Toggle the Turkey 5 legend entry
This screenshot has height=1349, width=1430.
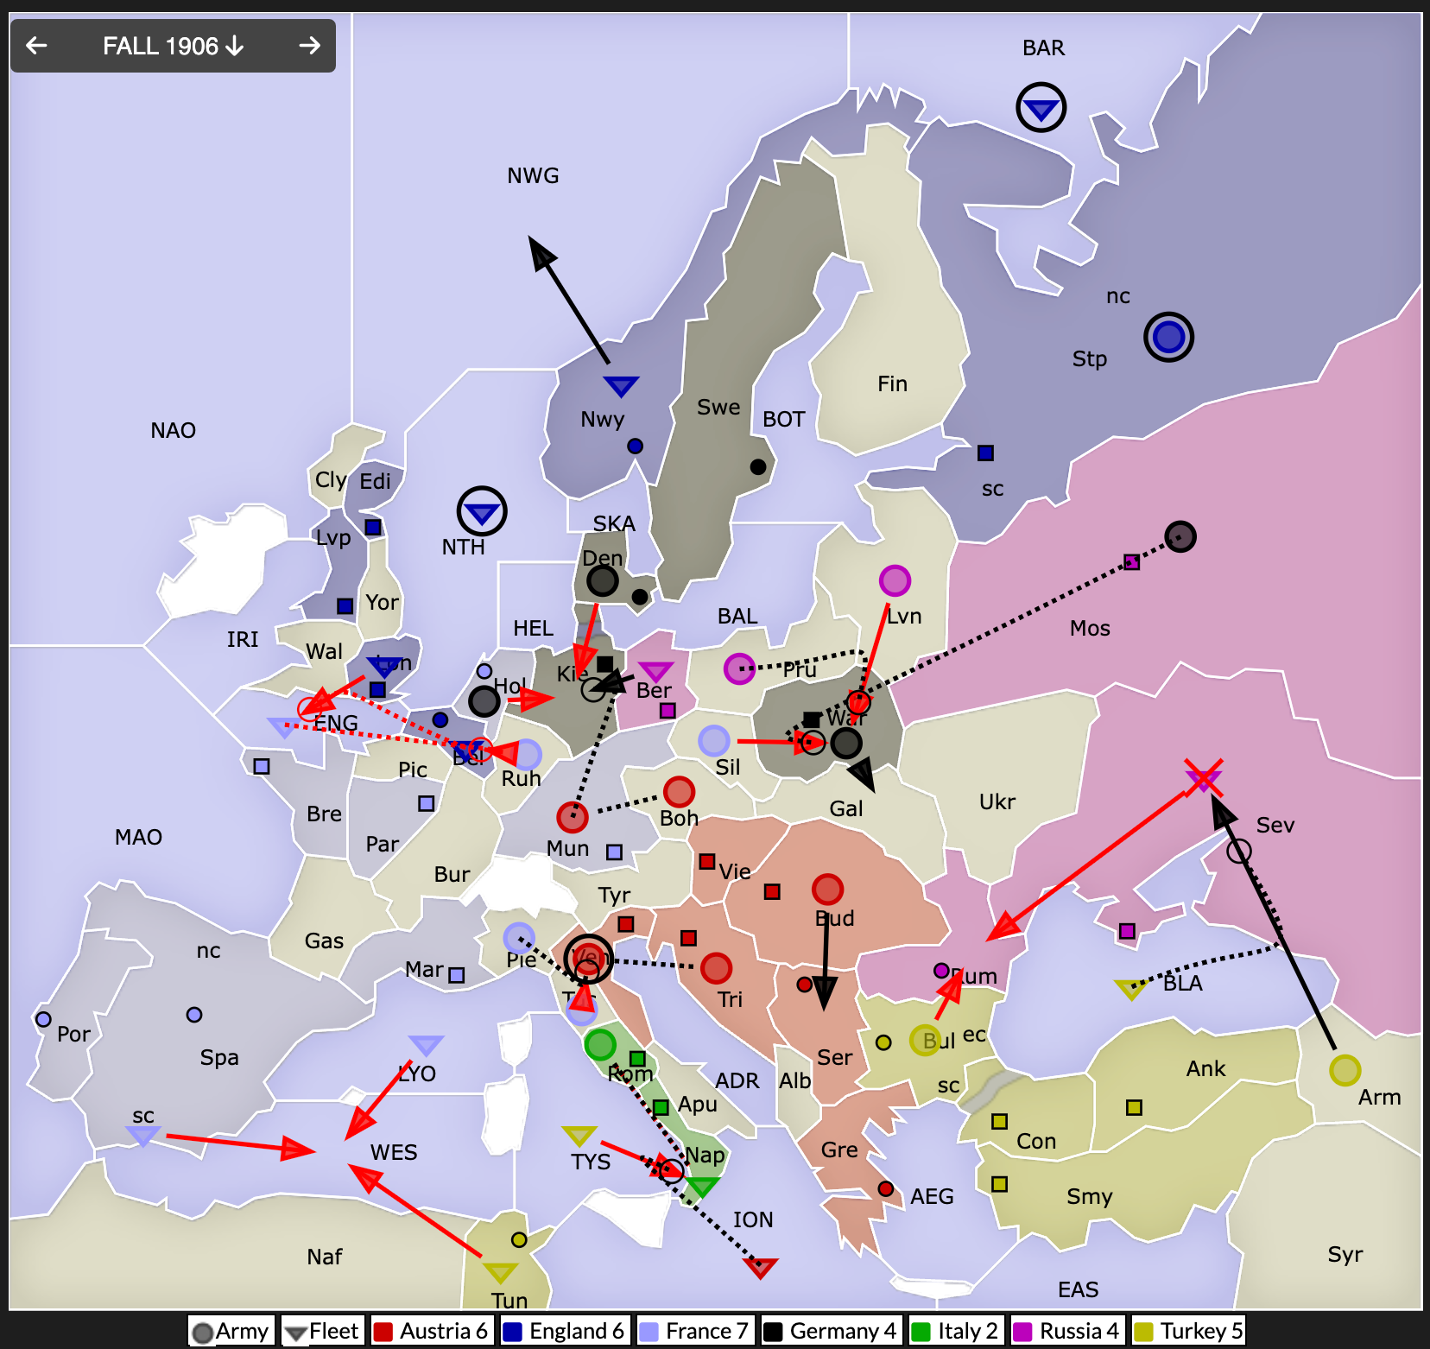coord(1190,1331)
